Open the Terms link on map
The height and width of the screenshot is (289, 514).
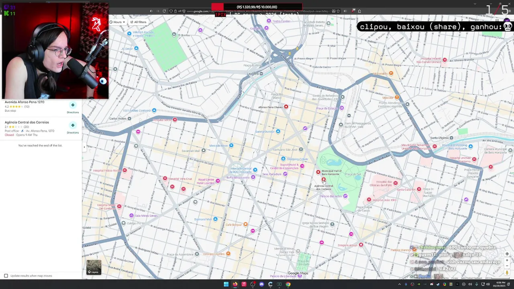tap(446, 278)
